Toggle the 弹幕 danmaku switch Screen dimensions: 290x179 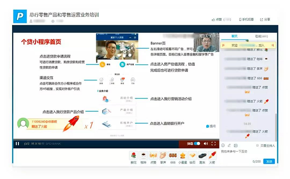(197, 144)
